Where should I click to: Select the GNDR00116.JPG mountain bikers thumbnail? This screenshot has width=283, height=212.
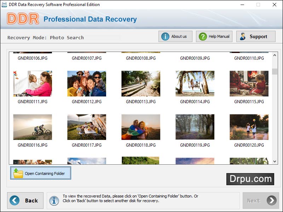point(33,127)
